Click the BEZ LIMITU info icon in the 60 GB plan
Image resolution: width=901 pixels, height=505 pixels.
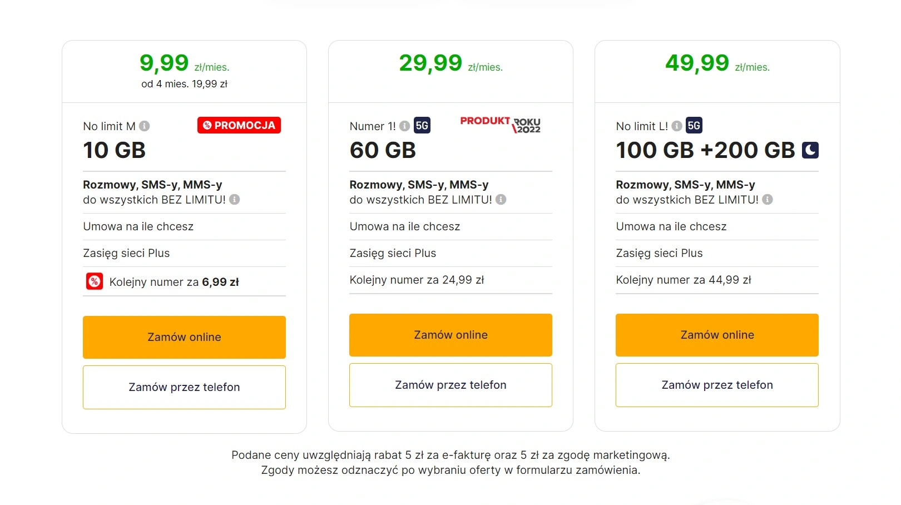pyautogui.click(x=501, y=200)
